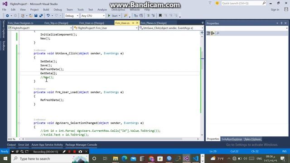Collapse the Frm_User_Load method outline
Screen dimensions: 290x163
(x=19, y=92)
